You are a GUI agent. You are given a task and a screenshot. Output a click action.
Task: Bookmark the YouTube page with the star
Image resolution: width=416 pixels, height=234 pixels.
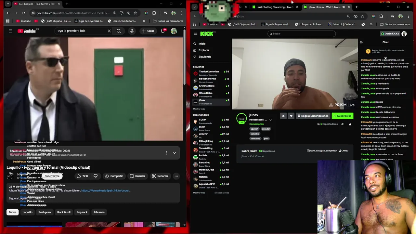click(x=135, y=13)
